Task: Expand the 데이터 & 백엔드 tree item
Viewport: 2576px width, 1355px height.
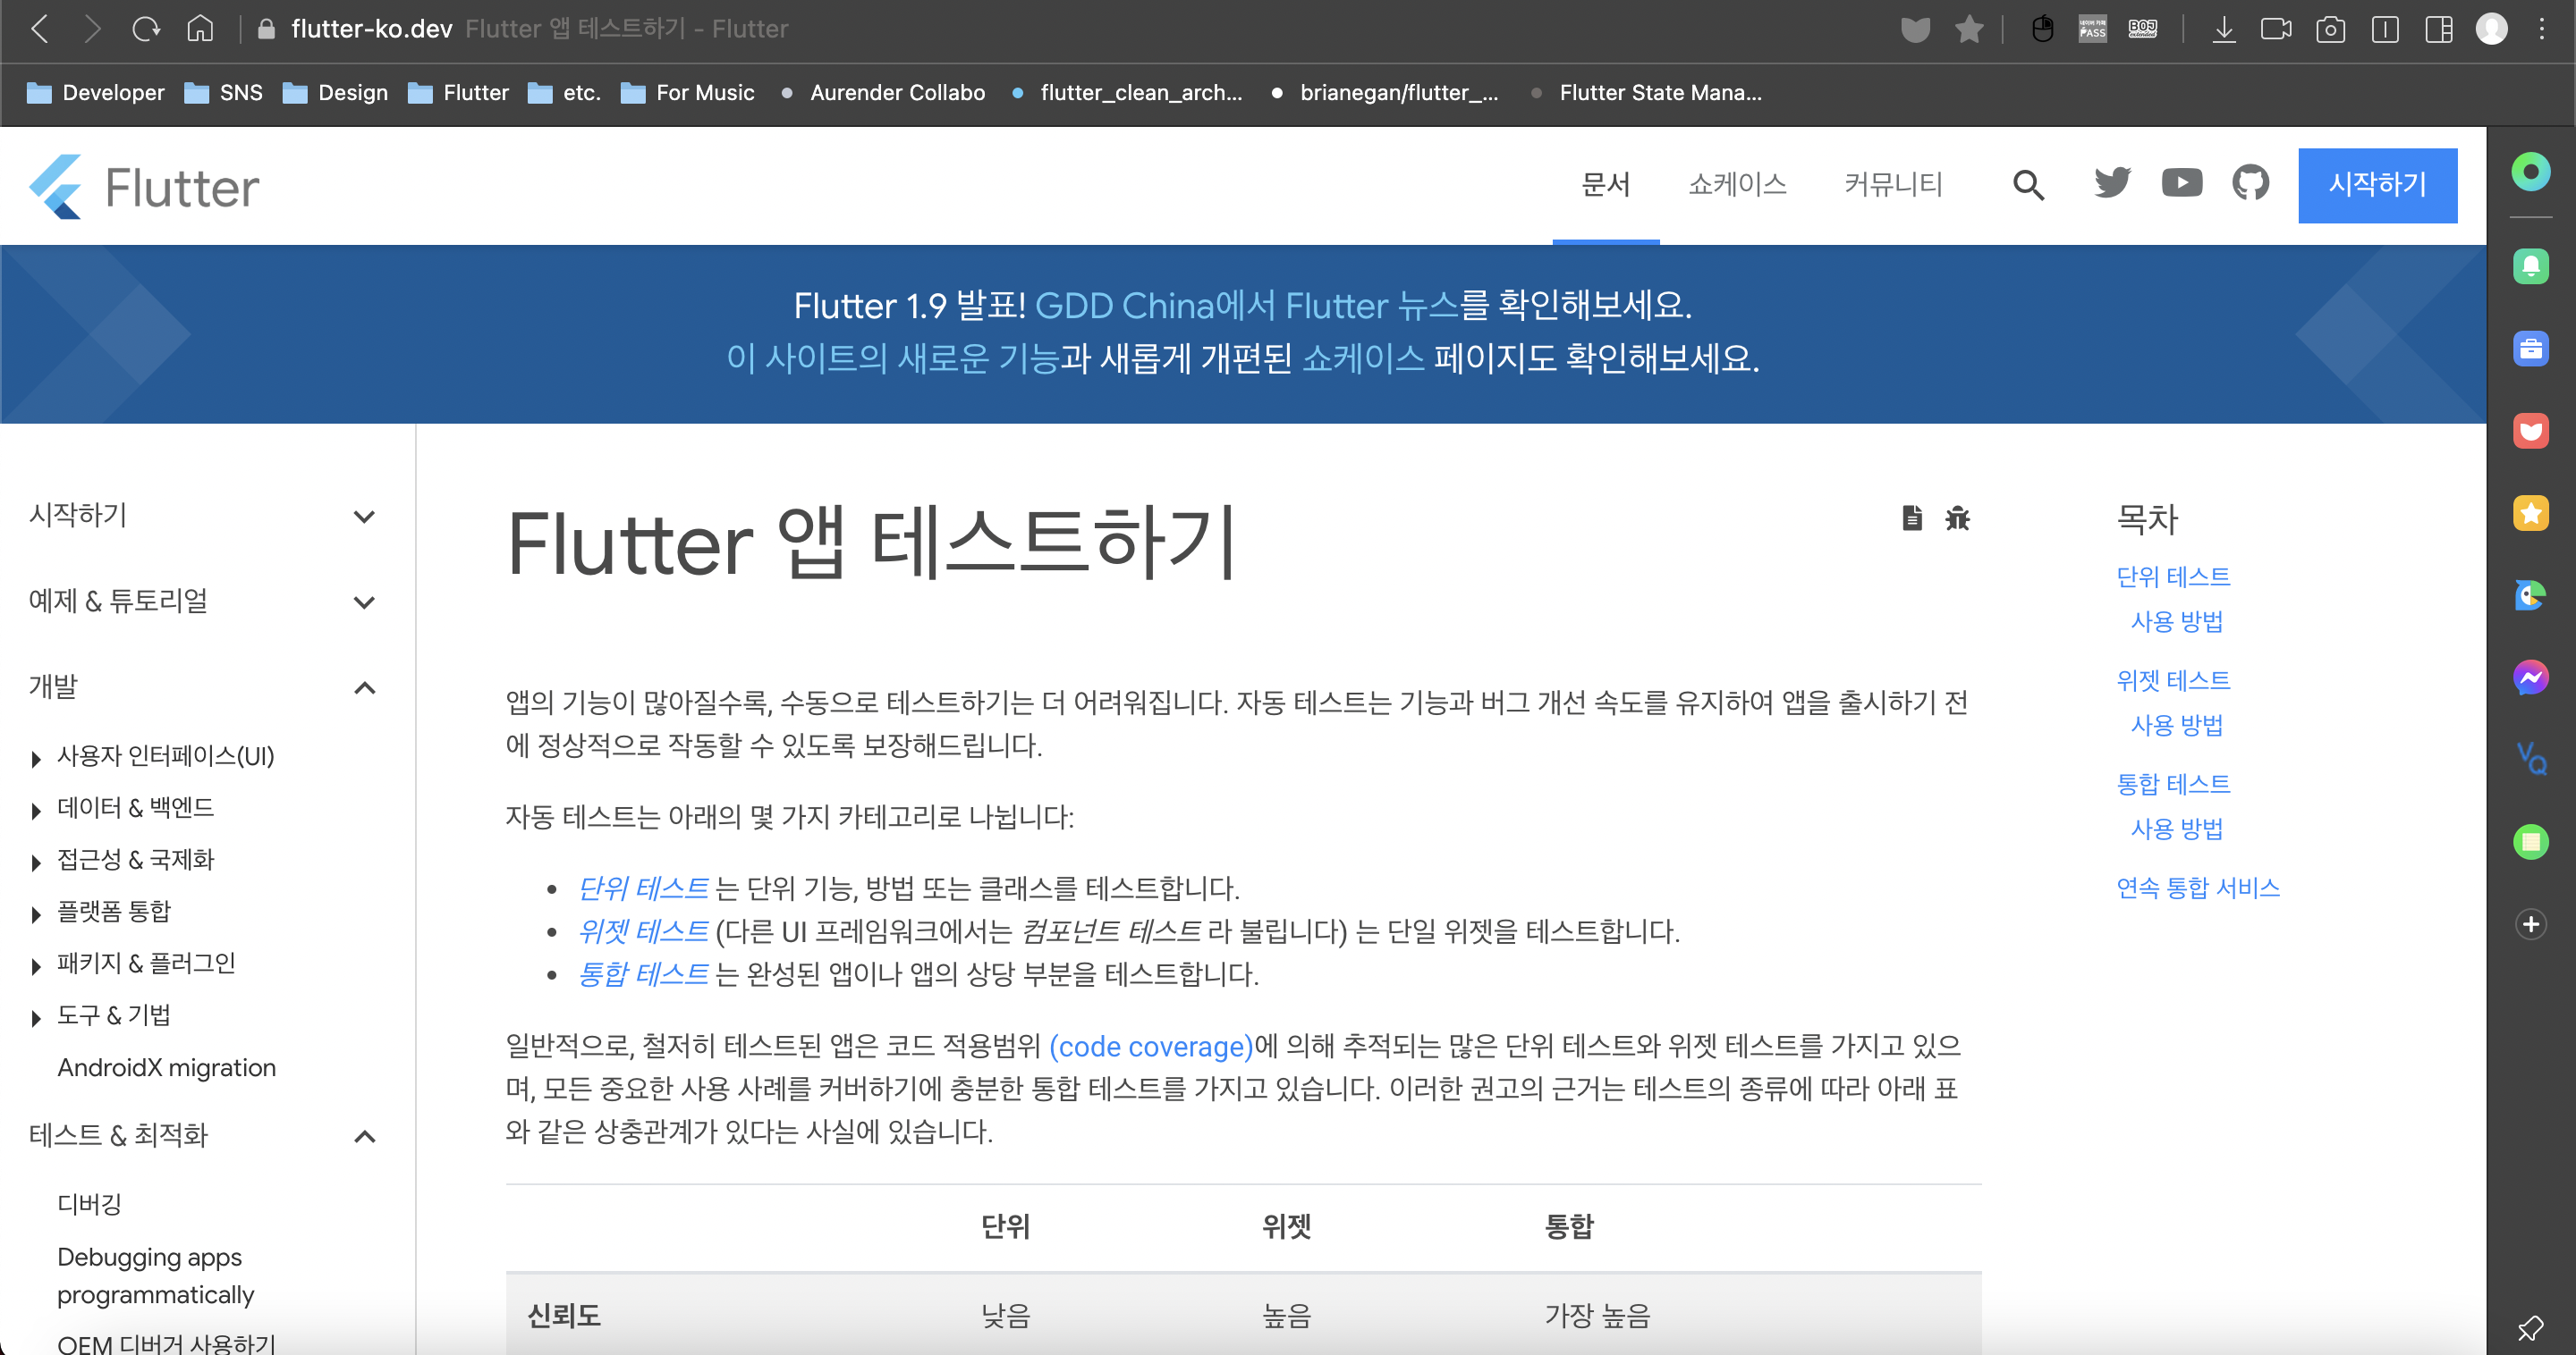Action: pos(37,811)
